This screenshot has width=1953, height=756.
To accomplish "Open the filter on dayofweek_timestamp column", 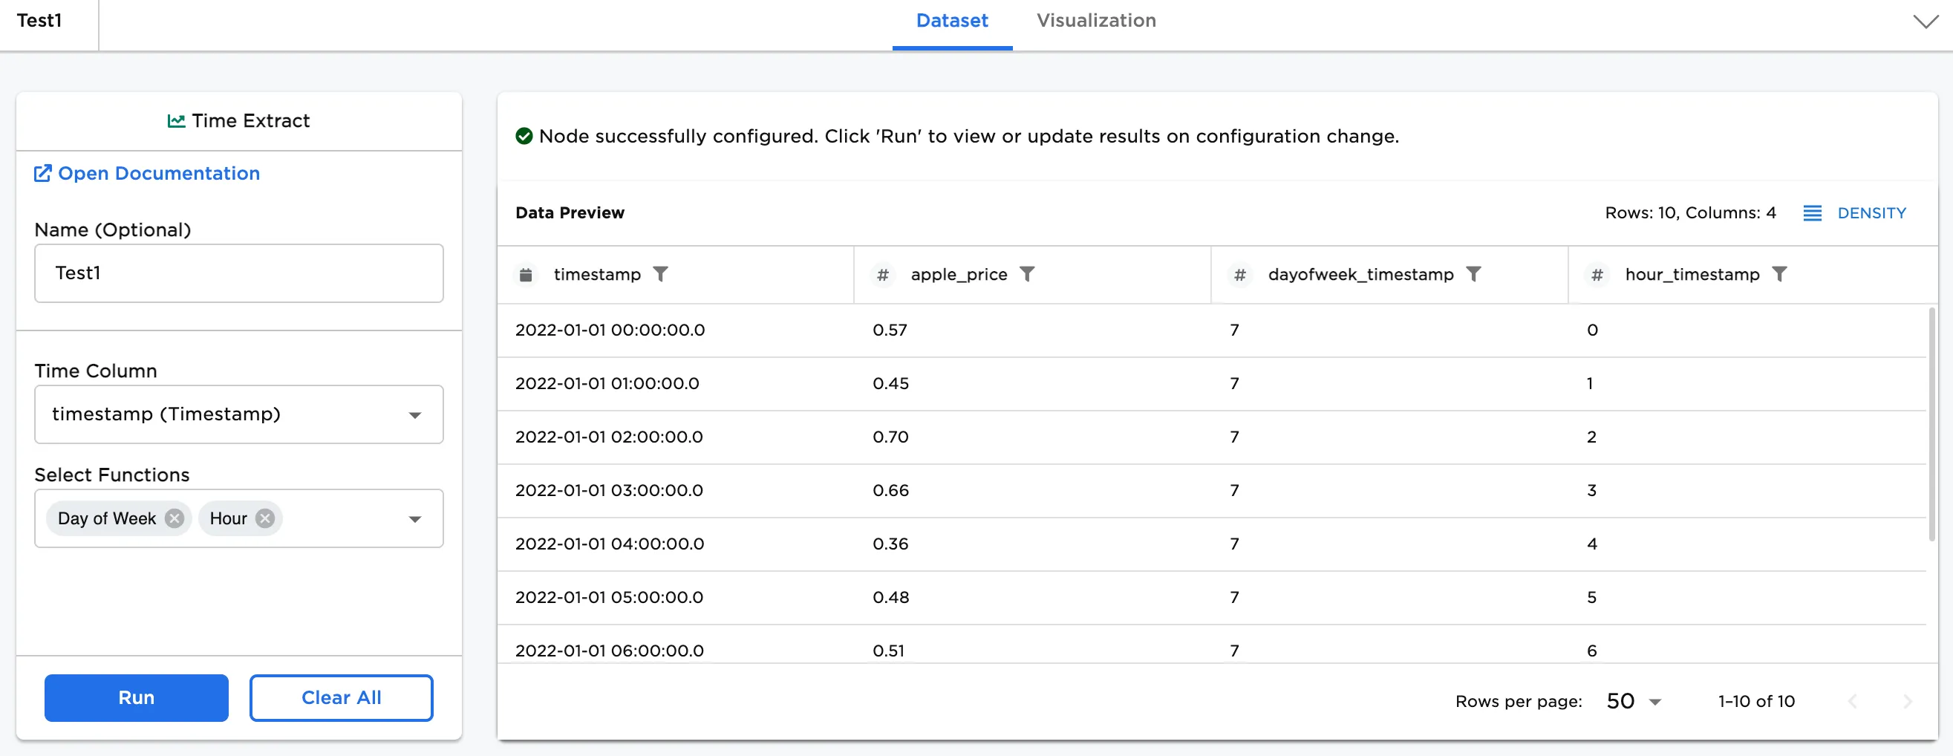I will pos(1475,275).
